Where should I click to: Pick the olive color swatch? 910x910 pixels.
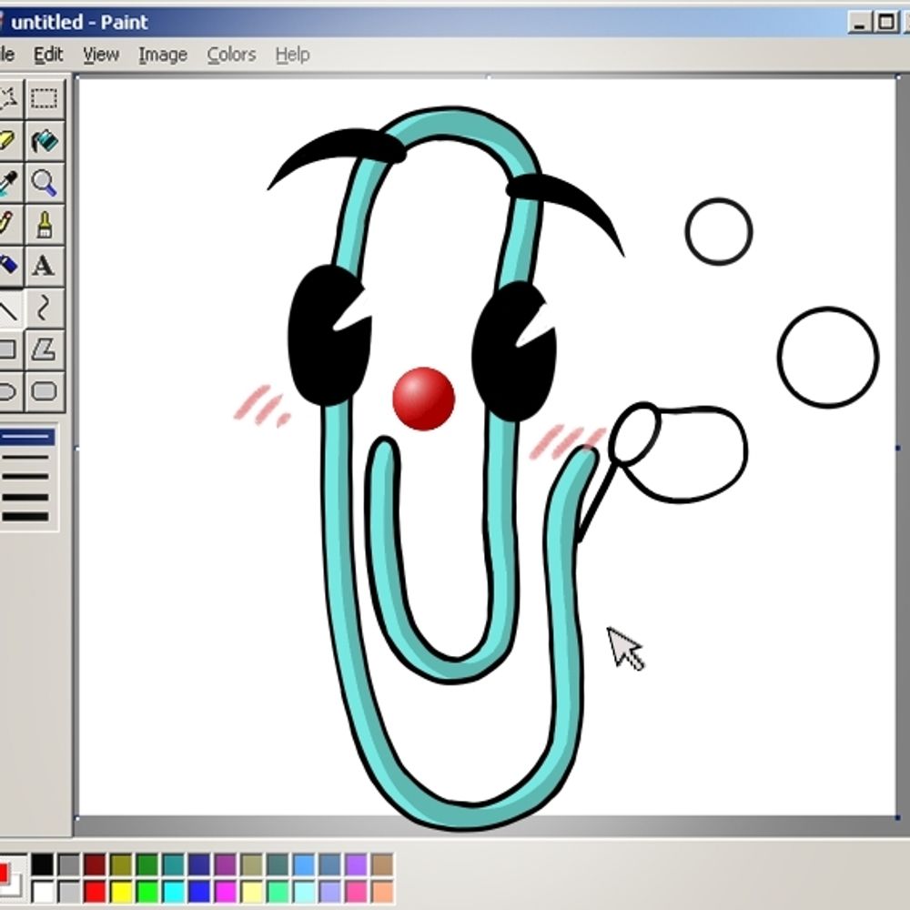121,864
